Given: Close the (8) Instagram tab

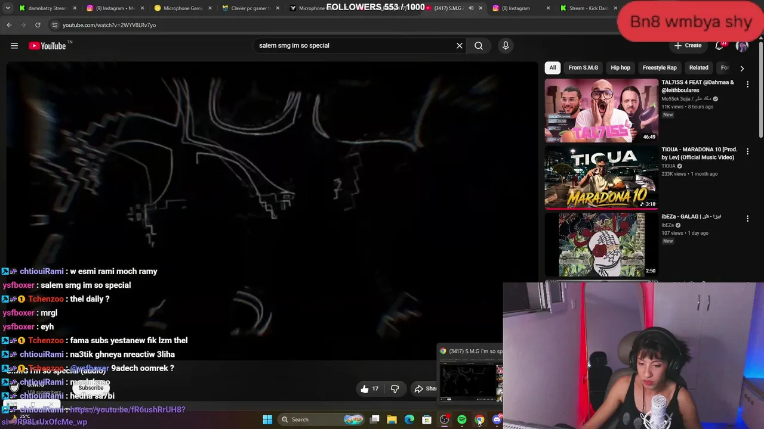Looking at the screenshot, I should point(548,8).
